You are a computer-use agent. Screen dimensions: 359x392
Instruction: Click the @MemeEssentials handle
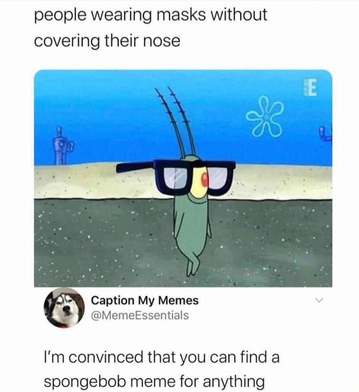coord(140,315)
